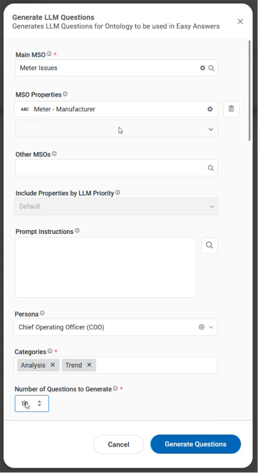258x473 pixels.
Task: Expand the empty MSO Properties dropdown
Action: [x=117, y=129]
